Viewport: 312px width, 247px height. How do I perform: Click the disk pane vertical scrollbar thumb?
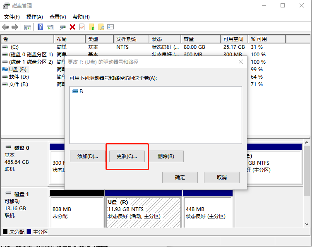[307, 170]
